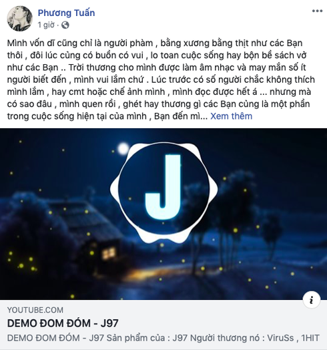Click the globe public privacy icon

65,25
